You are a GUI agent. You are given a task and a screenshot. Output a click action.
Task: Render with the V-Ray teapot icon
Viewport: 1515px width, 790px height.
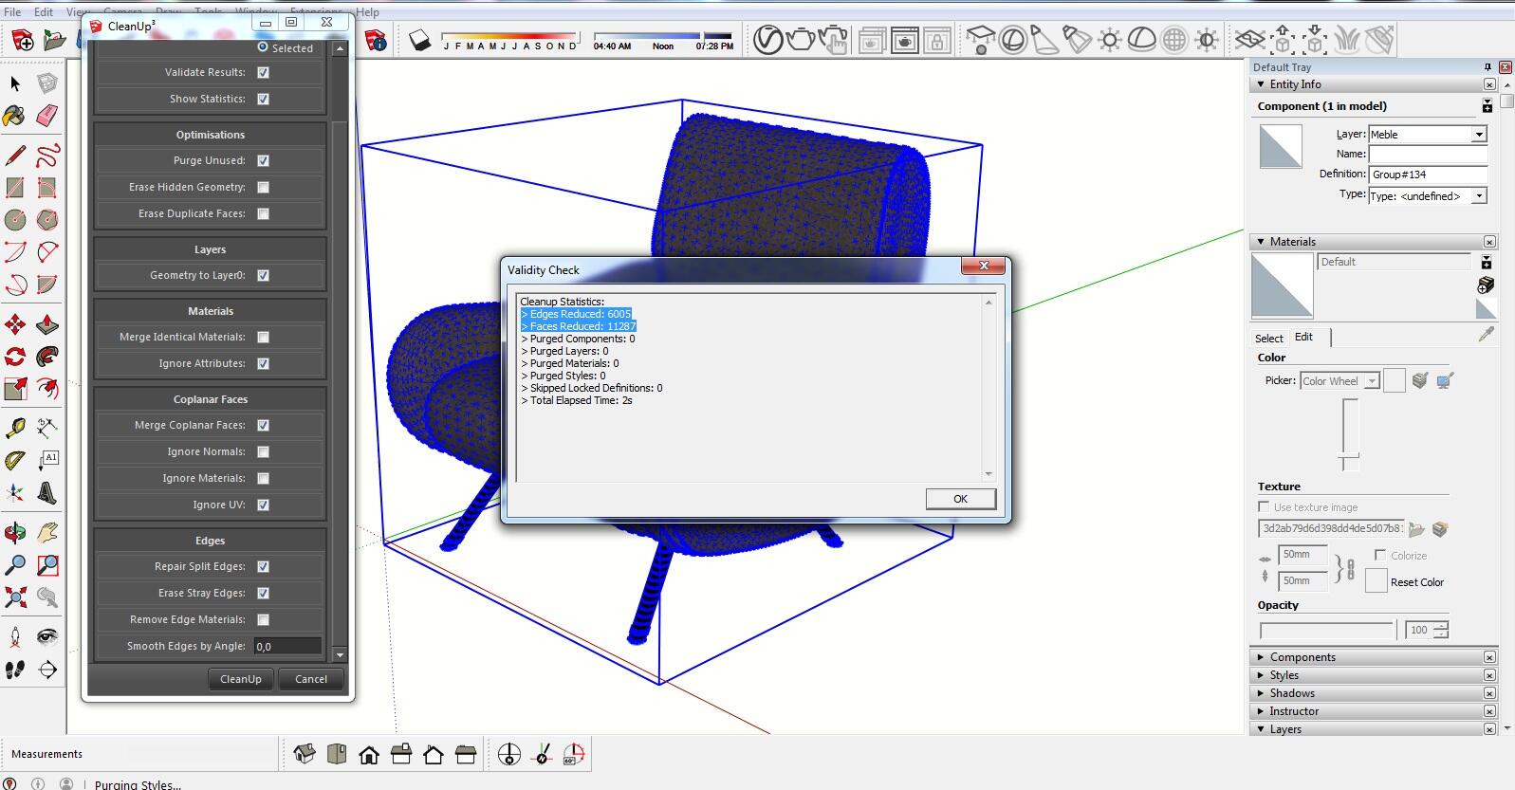801,40
